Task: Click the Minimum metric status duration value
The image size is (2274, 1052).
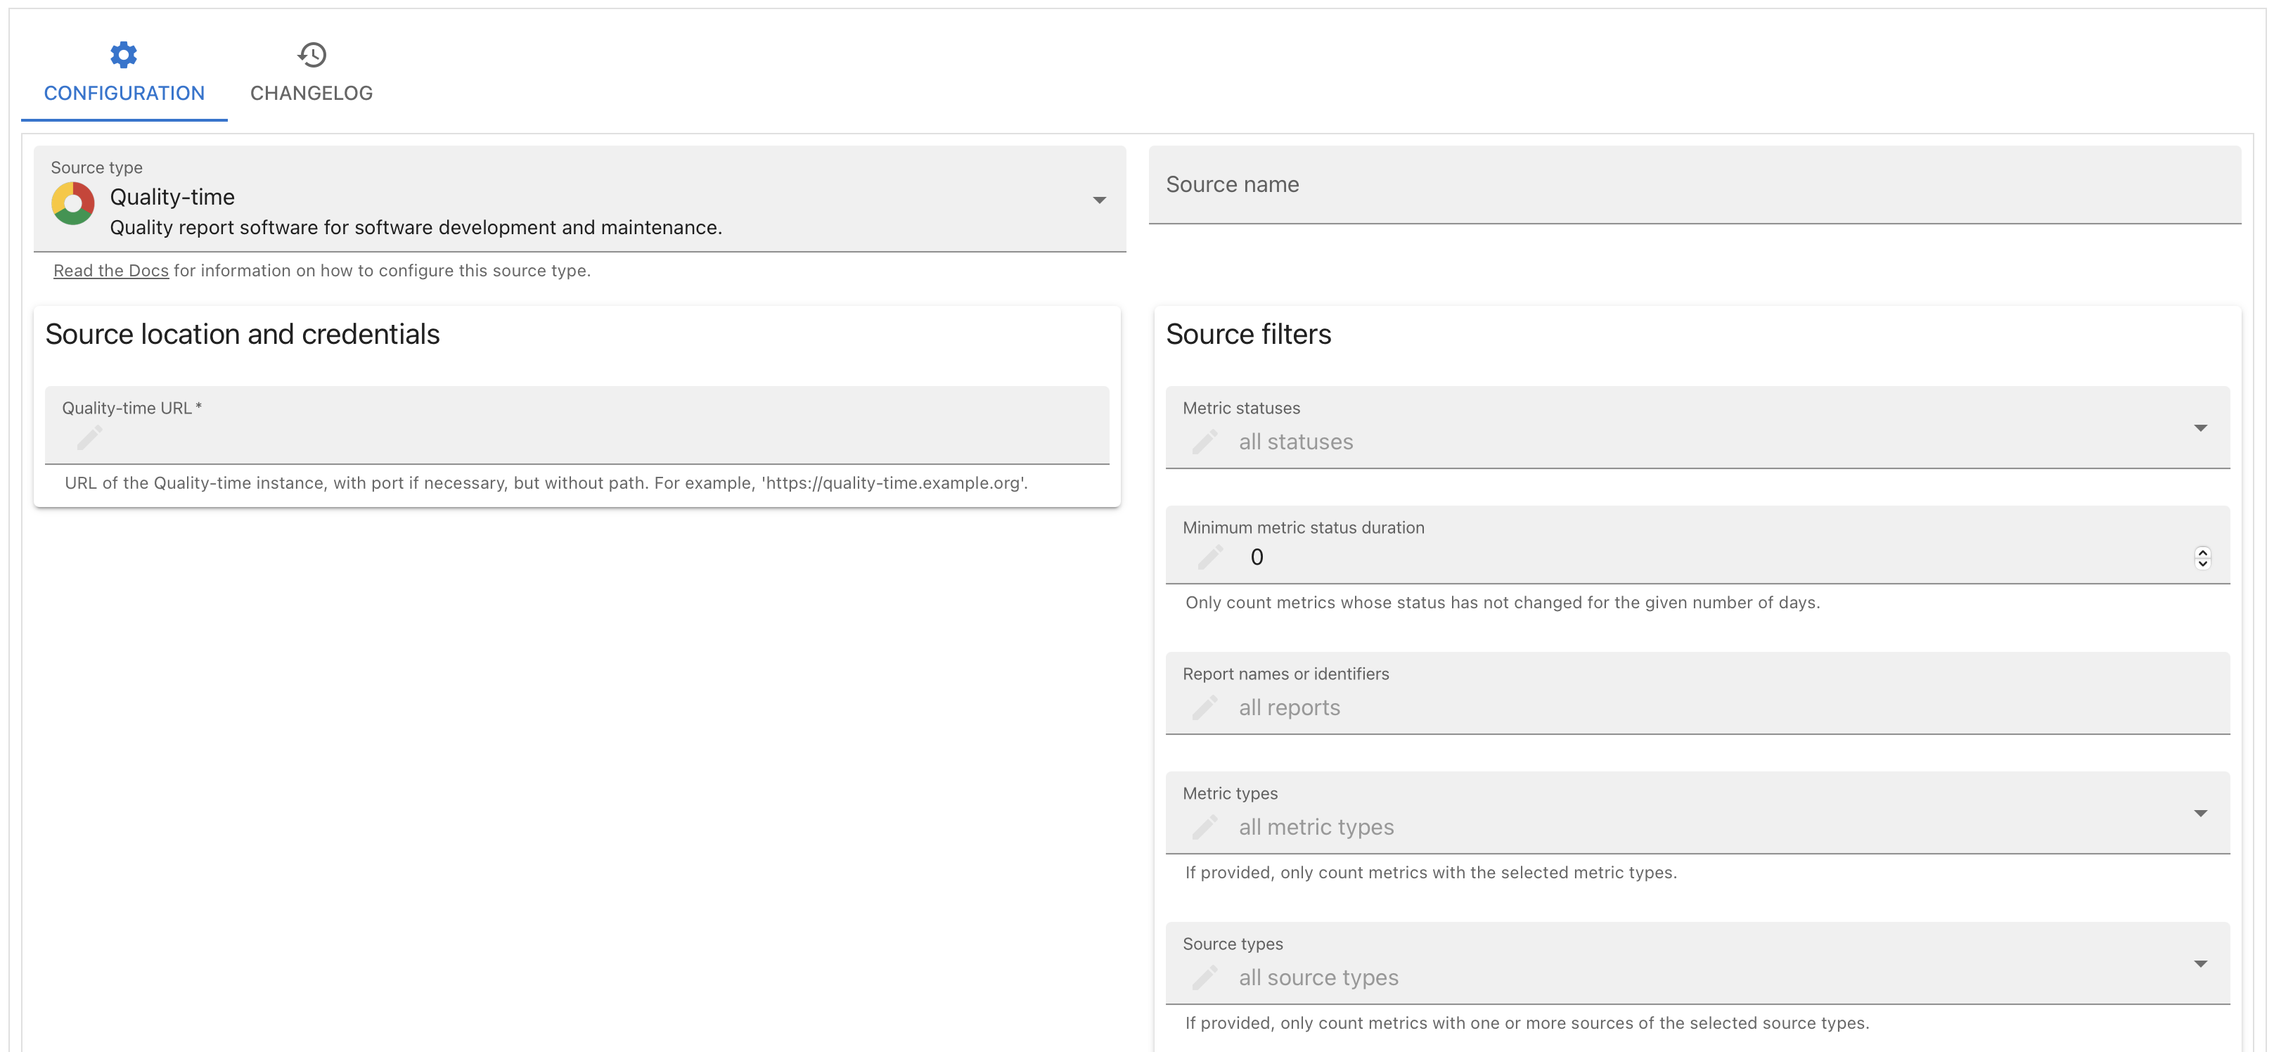Action: [x=1256, y=557]
